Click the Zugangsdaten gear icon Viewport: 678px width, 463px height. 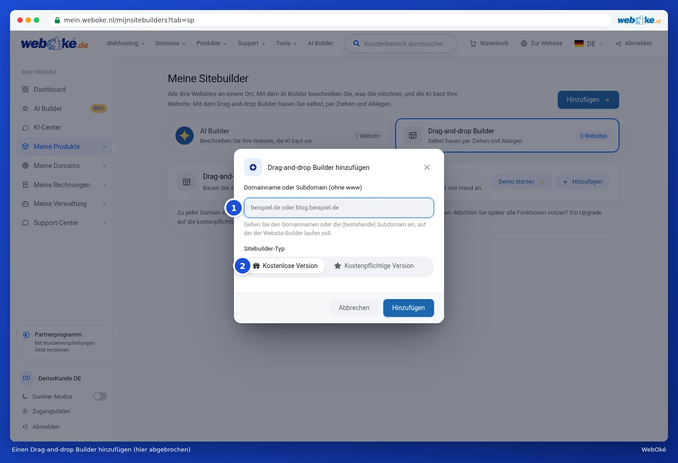click(x=25, y=411)
